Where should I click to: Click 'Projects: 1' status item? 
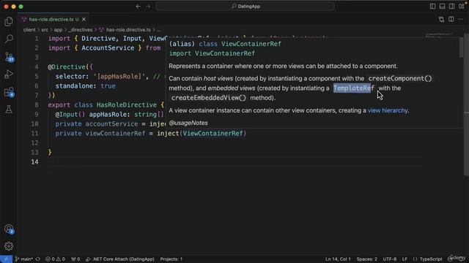coord(171,259)
